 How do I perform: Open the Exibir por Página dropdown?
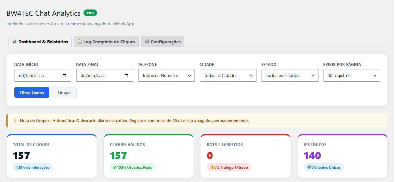(352, 75)
